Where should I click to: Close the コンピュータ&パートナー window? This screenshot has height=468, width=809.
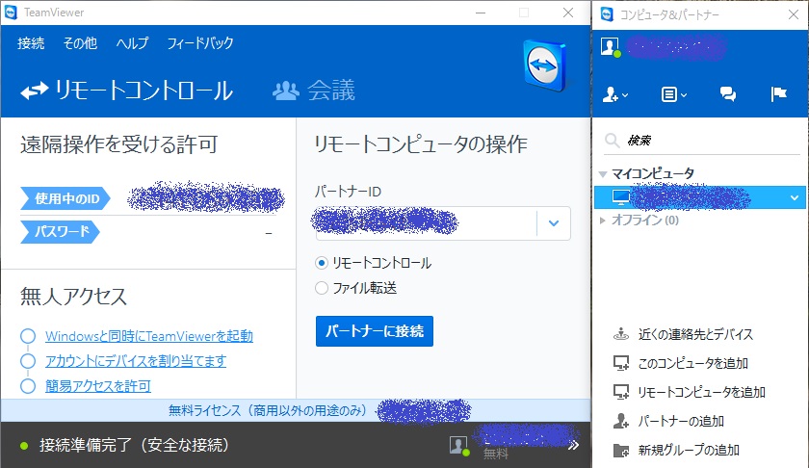[x=794, y=14]
